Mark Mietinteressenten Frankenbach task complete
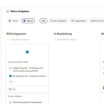The height and width of the screenshot is (104, 104). tap(10, 102)
